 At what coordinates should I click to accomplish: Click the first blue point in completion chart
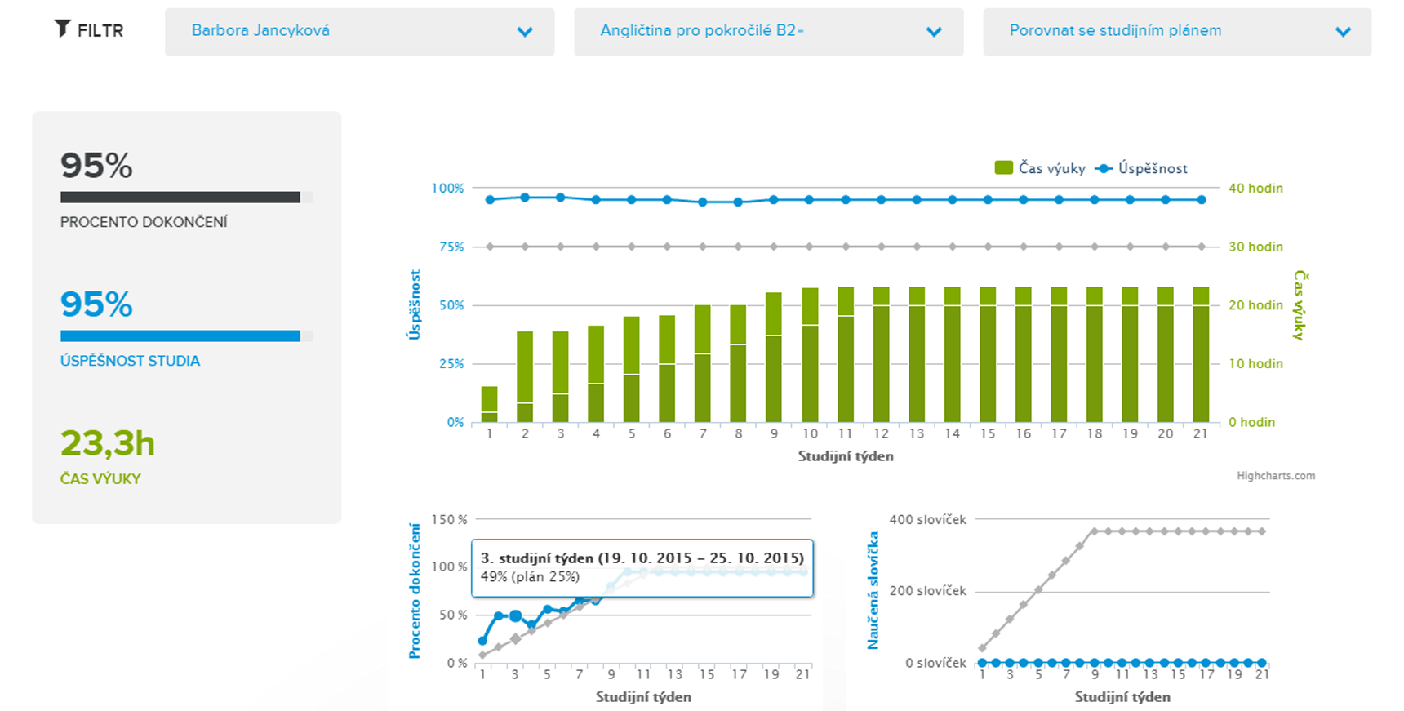[482, 641]
